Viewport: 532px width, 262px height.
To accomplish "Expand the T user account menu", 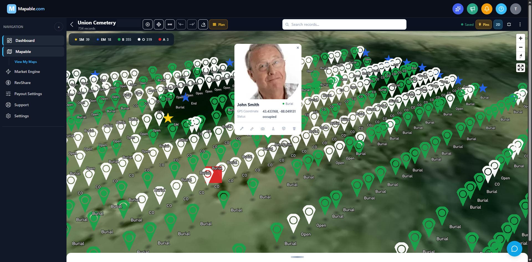I will [x=516, y=9].
